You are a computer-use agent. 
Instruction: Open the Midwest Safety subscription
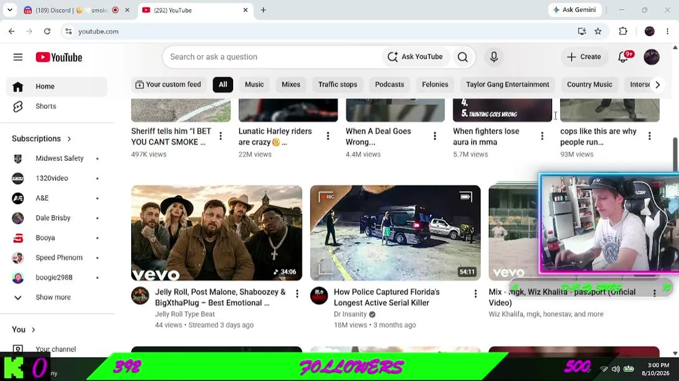pos(57,158)
